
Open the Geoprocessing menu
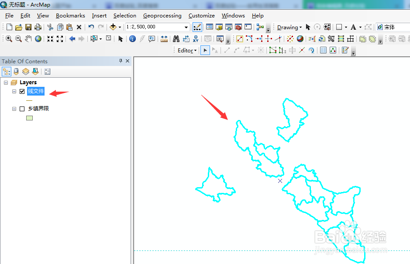pyautogui.click(x=162, y=15)
